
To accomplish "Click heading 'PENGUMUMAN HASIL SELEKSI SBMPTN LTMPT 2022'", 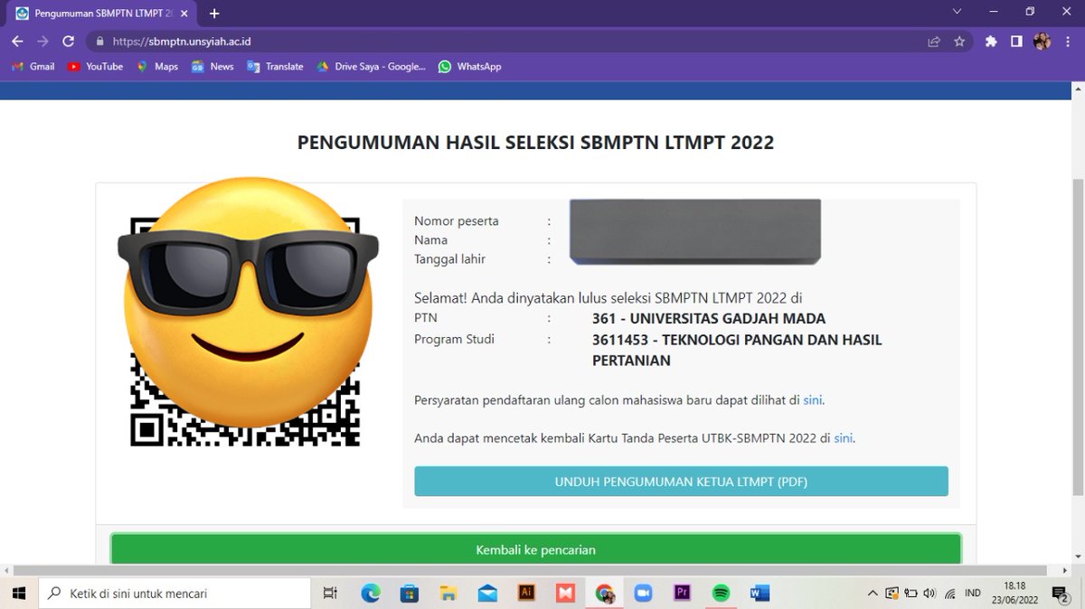I will (535, 143).
